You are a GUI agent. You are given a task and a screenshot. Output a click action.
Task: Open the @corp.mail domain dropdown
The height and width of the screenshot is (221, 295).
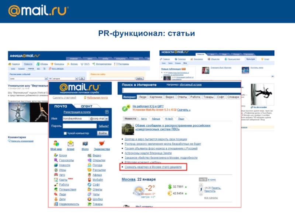(x=107, y=118)
